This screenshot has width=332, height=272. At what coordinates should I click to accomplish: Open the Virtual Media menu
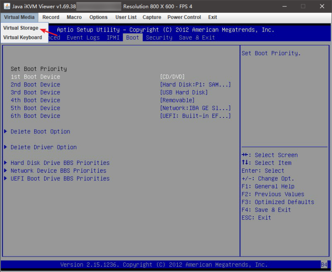click(19, 17)
